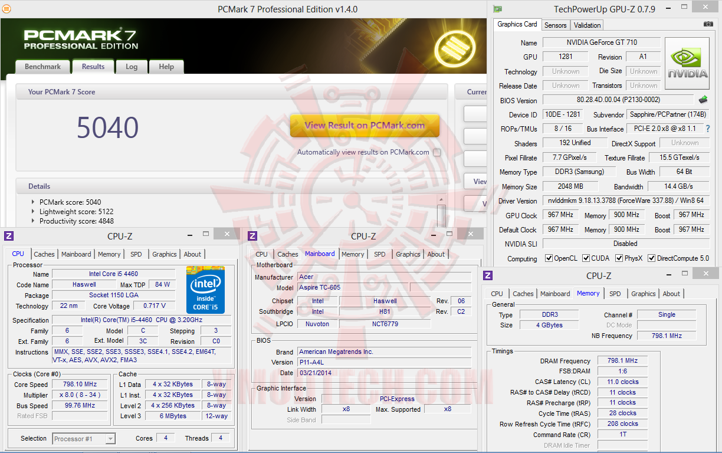Switch to the Sensors tab in GPU-Z
This screenshot has height=453, width=722.
point(555,25)
